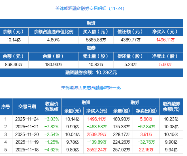Click the 2539.29万 net buy cell
The image size is (187, 156).
pos(97,134)
